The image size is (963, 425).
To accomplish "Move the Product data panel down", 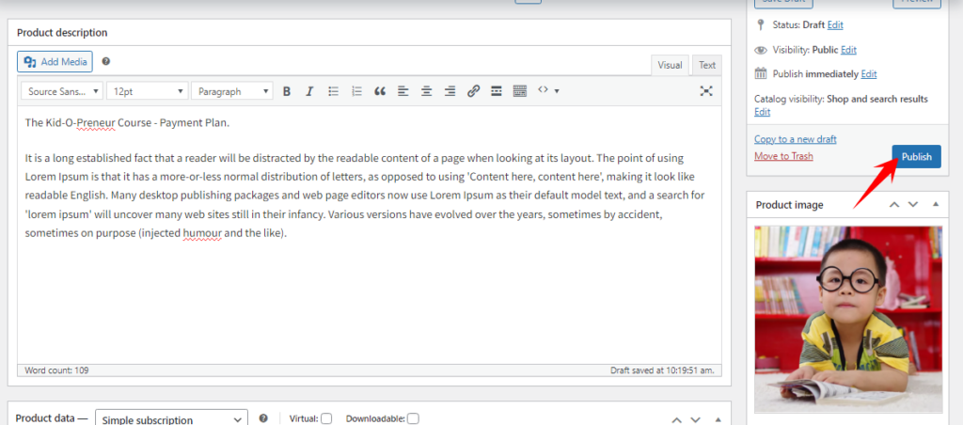I will tap(695, 420).
